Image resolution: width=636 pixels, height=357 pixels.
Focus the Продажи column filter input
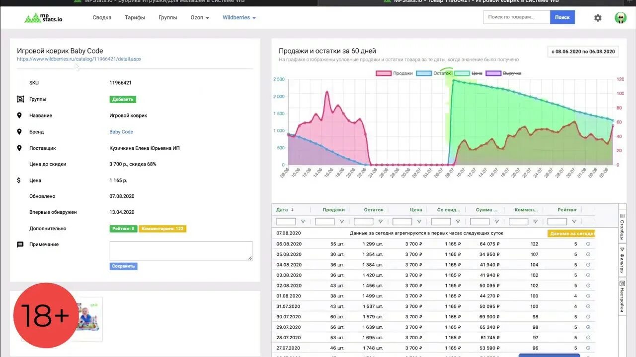325,222
